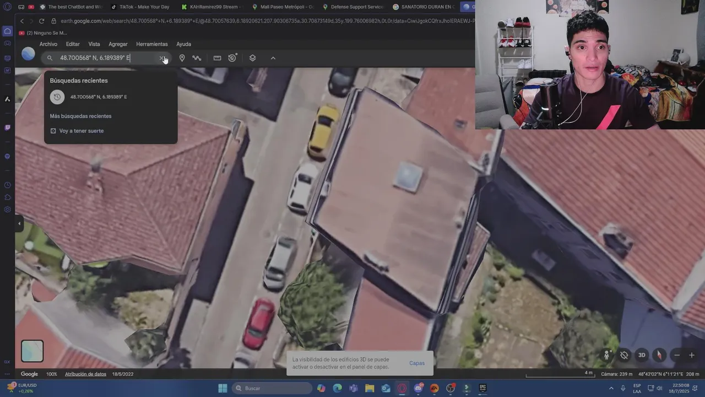Expand the left side panel arrow
The image size is (705, 397).
(19, 223)
